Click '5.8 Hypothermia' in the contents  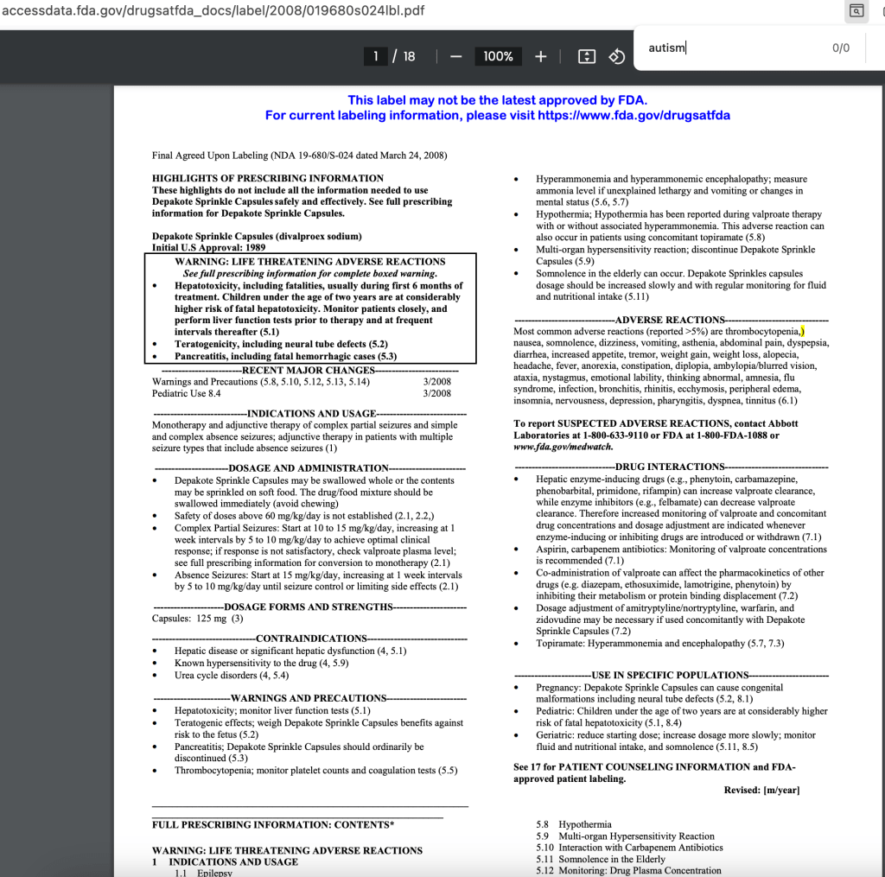coord(574,824)
